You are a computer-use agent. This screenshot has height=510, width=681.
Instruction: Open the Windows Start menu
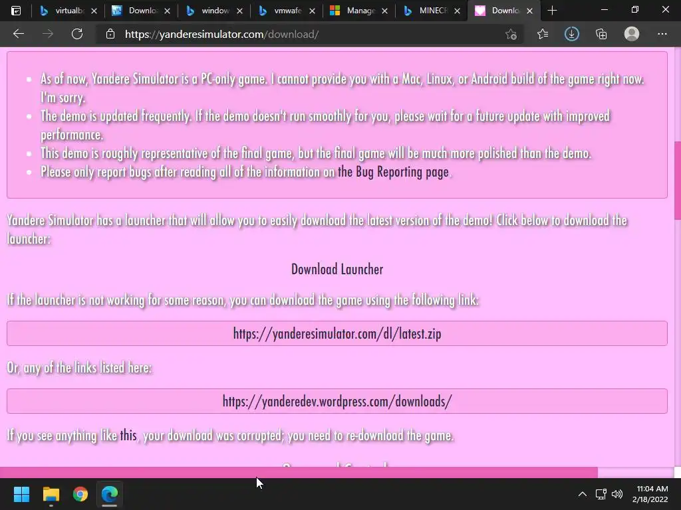(21, 494)
